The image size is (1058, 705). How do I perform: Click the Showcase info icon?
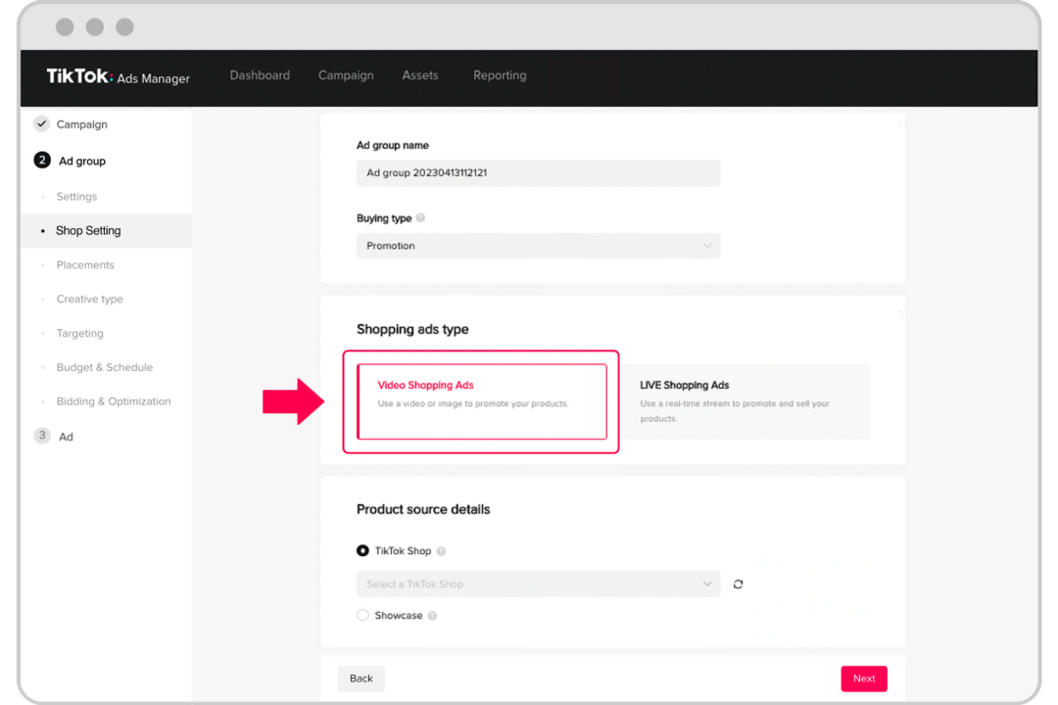click(x=432, y=616)
